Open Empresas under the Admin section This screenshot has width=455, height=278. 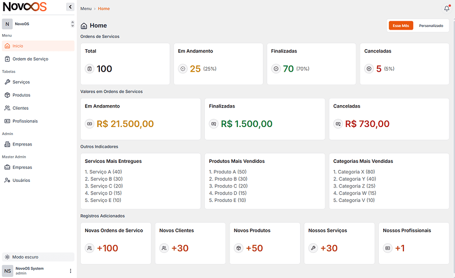22,144
